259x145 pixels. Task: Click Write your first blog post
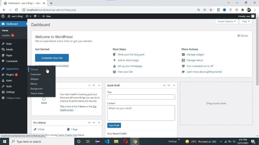pos(131,55)
